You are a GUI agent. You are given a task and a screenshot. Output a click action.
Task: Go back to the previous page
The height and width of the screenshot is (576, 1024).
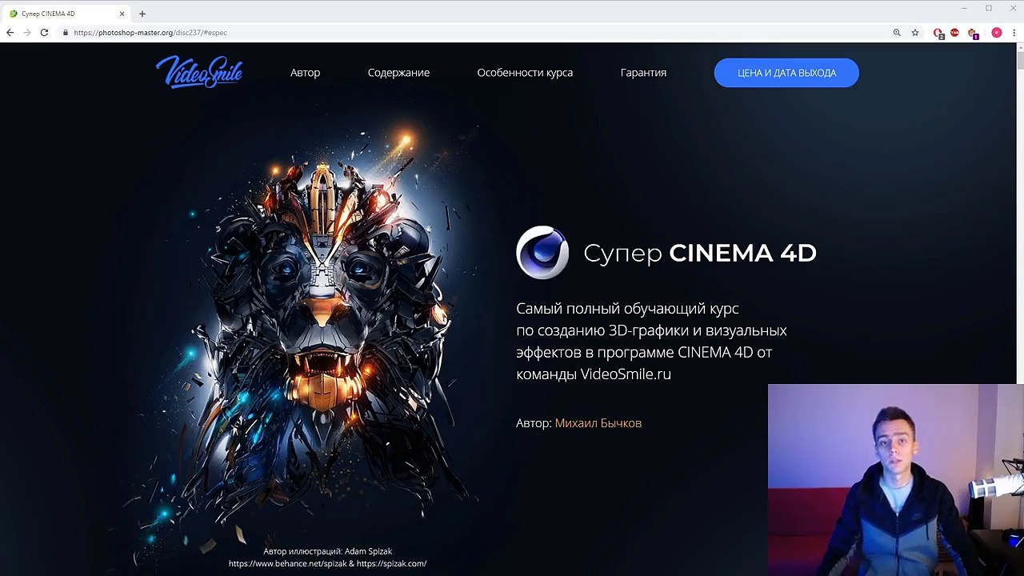point(10,33)
